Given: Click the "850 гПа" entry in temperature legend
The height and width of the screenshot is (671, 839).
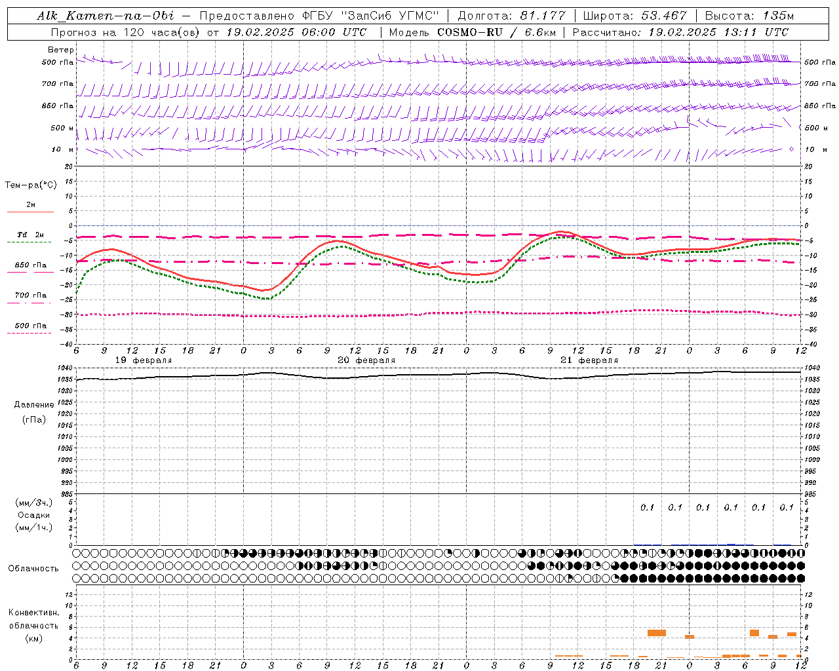Looking at the screenshot, I should (x=30, y=265).
